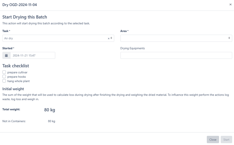
Task: Click the Total weight 80 kg value
Action: pos(50,110)
